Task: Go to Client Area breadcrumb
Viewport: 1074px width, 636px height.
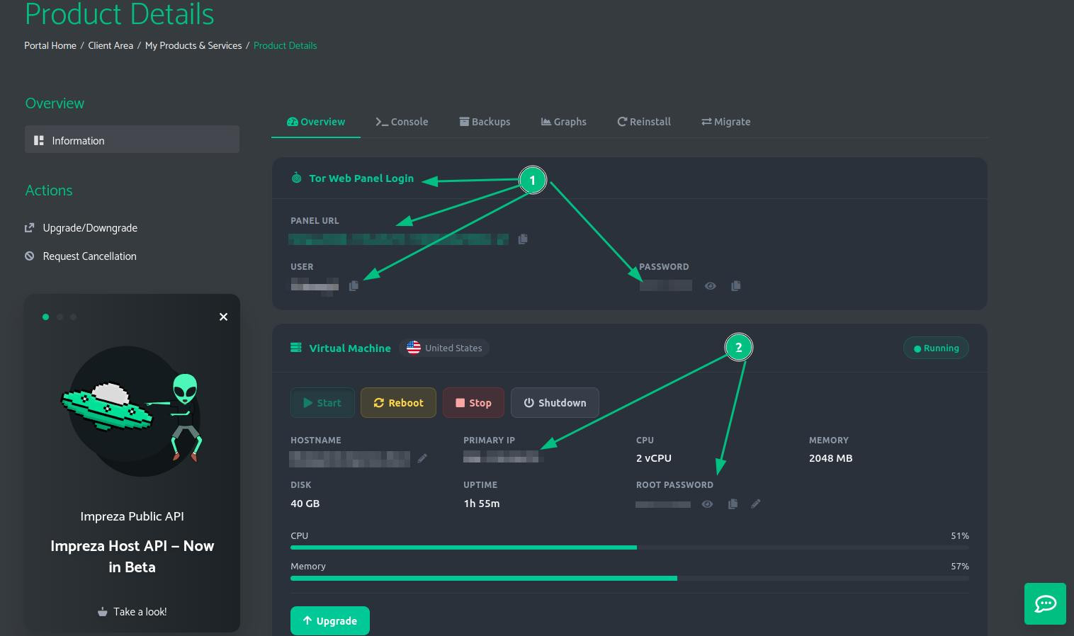Action: coord(111,45)
